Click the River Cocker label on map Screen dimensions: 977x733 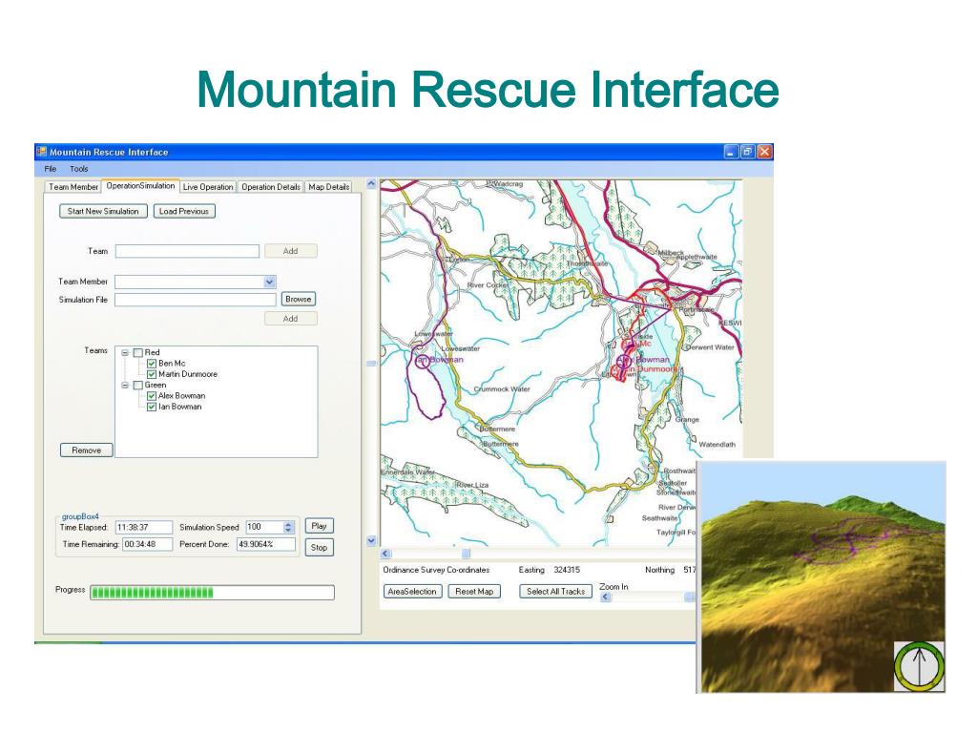488,284
